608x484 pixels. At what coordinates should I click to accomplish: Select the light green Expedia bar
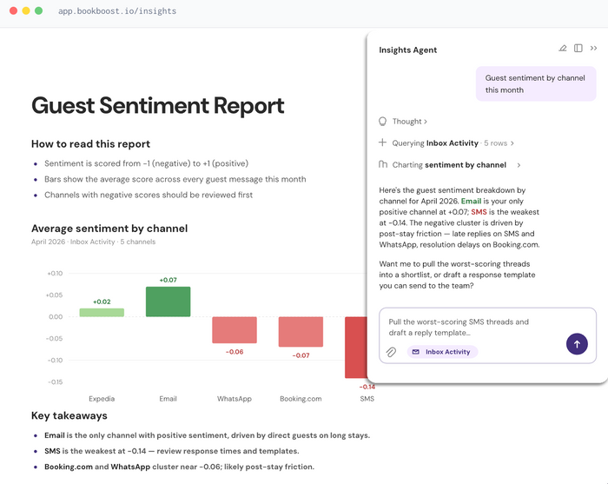point(102,312)
